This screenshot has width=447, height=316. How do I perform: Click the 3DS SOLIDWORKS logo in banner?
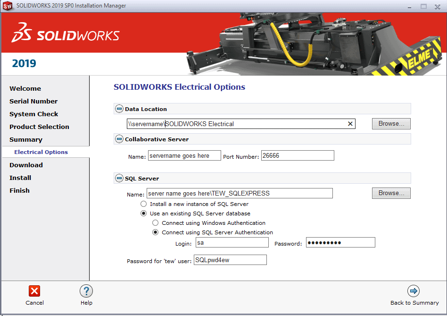click(65, 34)
